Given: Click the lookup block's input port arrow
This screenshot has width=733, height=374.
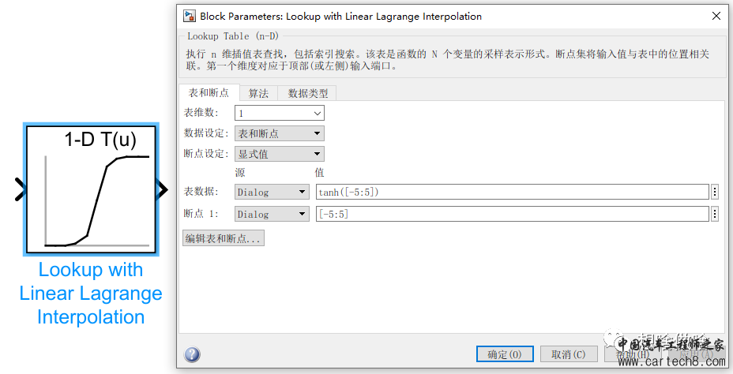Looking at the screenshot, I should [20, 189].
